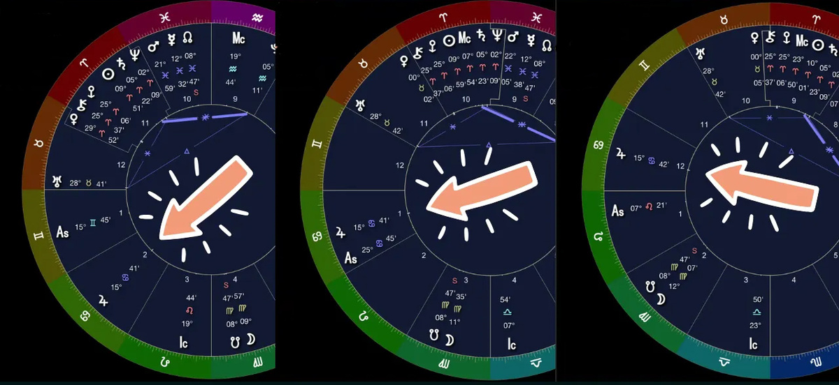This screenshot has height=385, width=839.
Task: Select the Ic label in the right chart
Action: (x=752, y=344)
